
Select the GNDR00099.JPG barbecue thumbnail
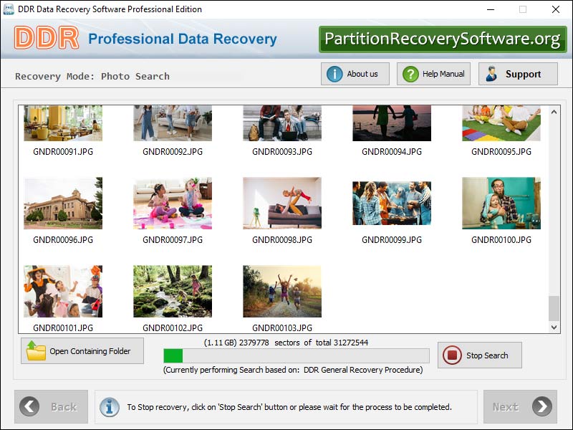pos(392,204)
